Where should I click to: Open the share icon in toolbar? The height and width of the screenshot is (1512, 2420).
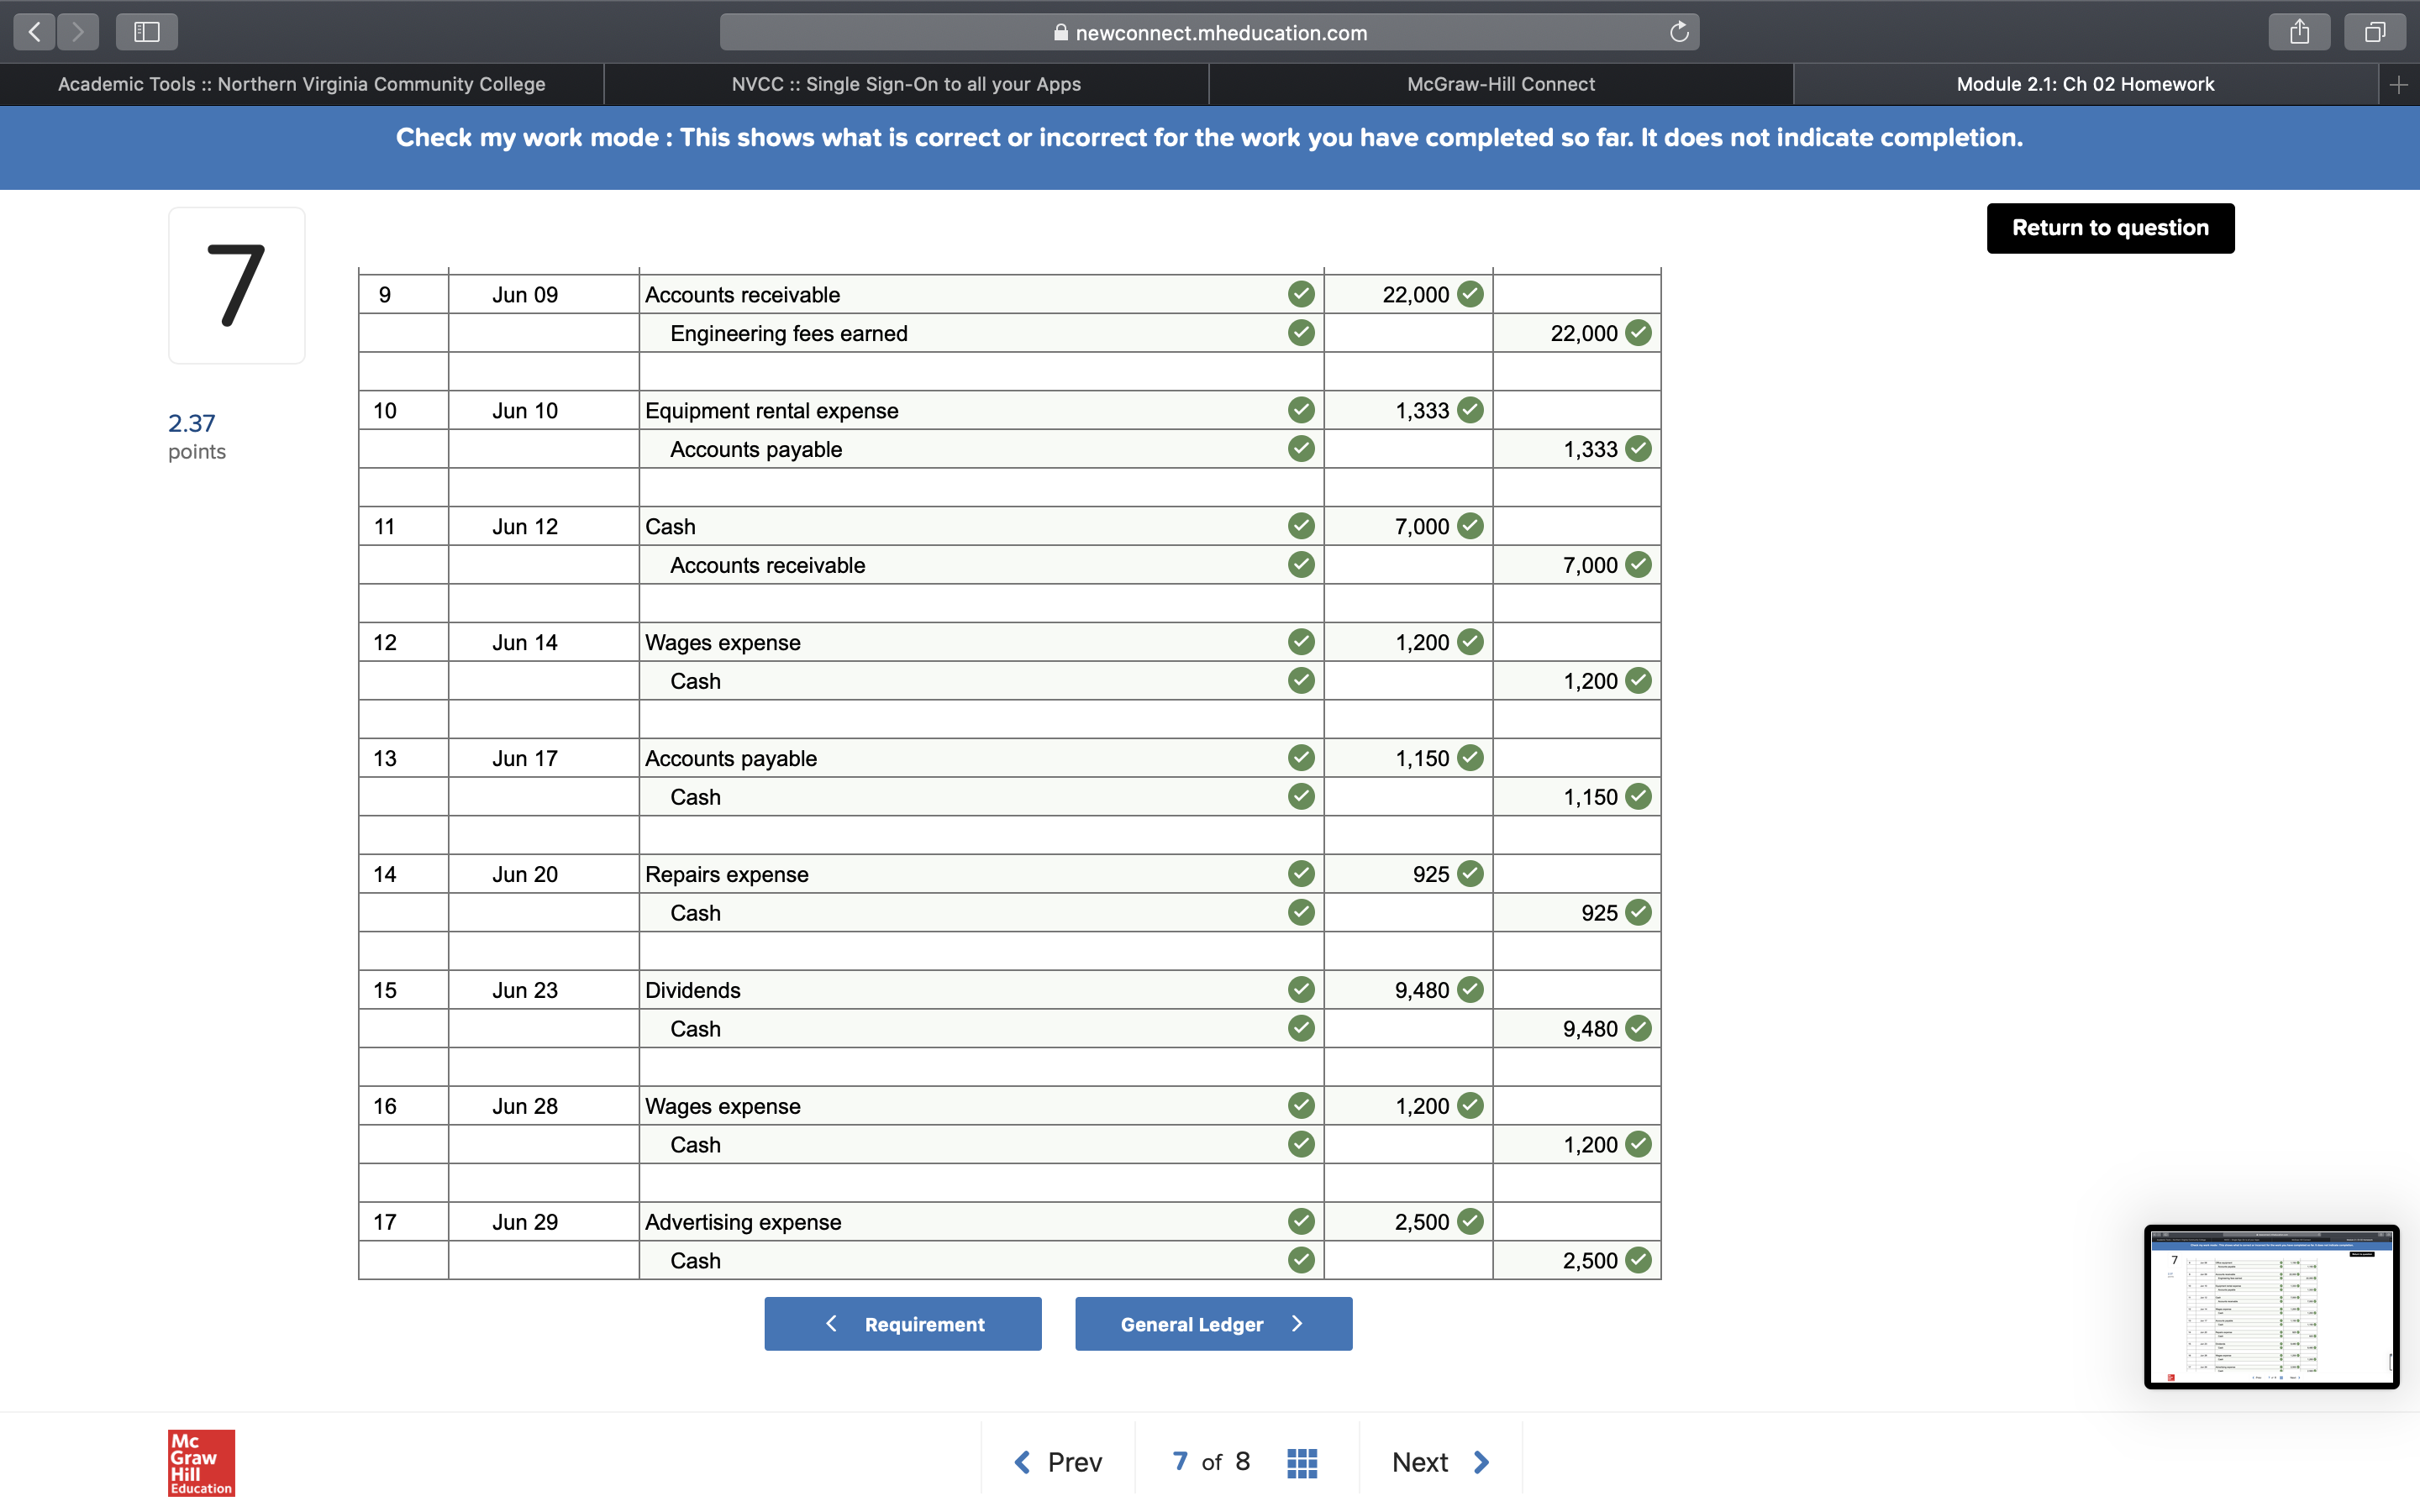point(2299,32)
